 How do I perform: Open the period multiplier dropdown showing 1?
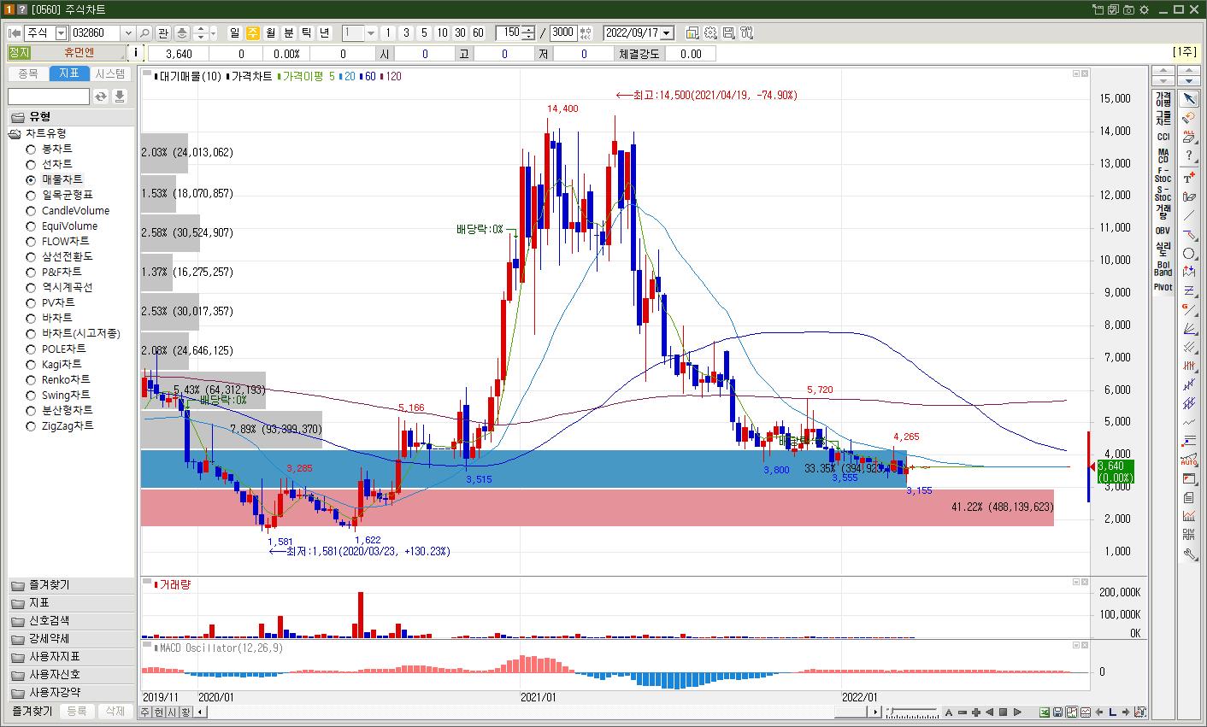371,33
